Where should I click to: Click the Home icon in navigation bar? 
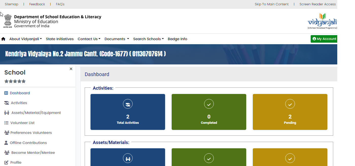[x=3, y=39]
